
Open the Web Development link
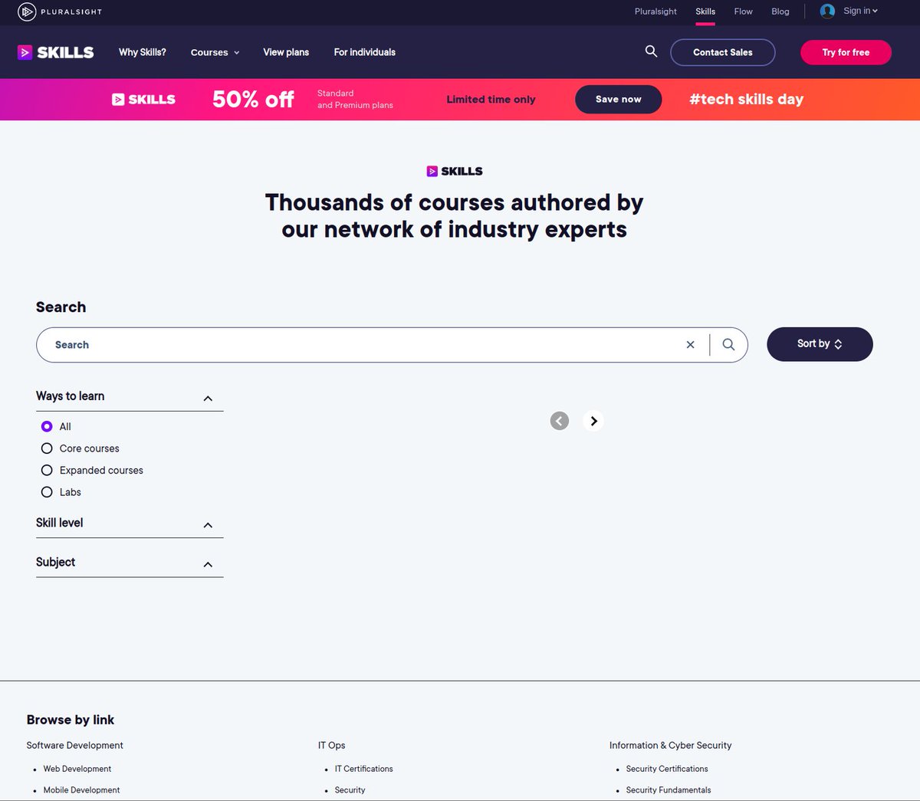point(77,769)
